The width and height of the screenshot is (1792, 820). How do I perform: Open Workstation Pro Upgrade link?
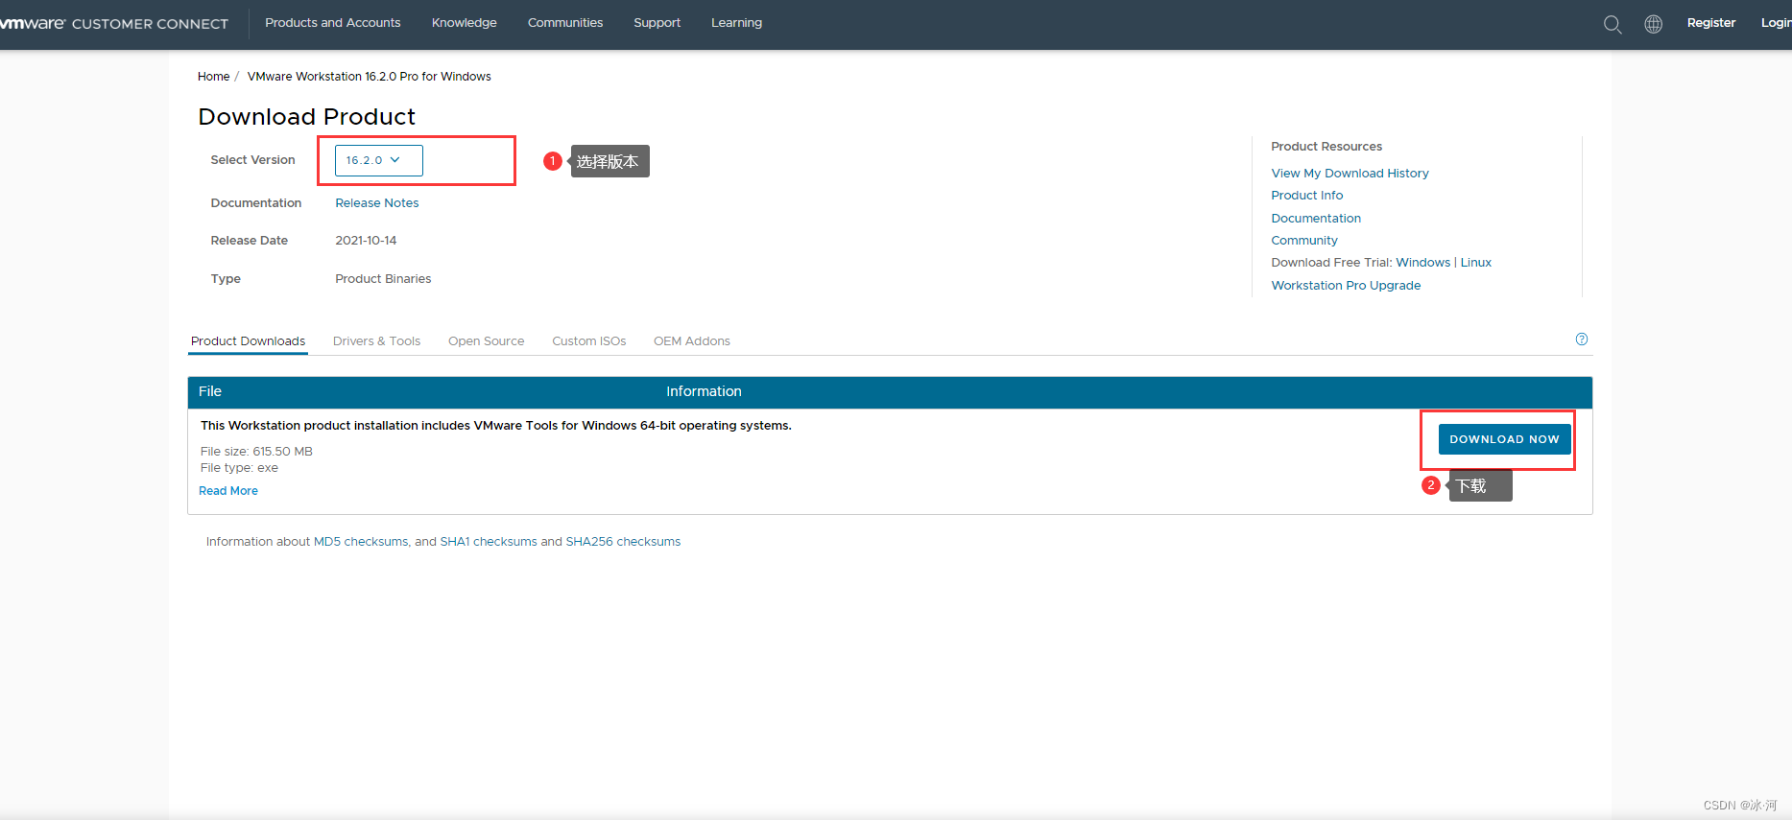point(1346,286)
